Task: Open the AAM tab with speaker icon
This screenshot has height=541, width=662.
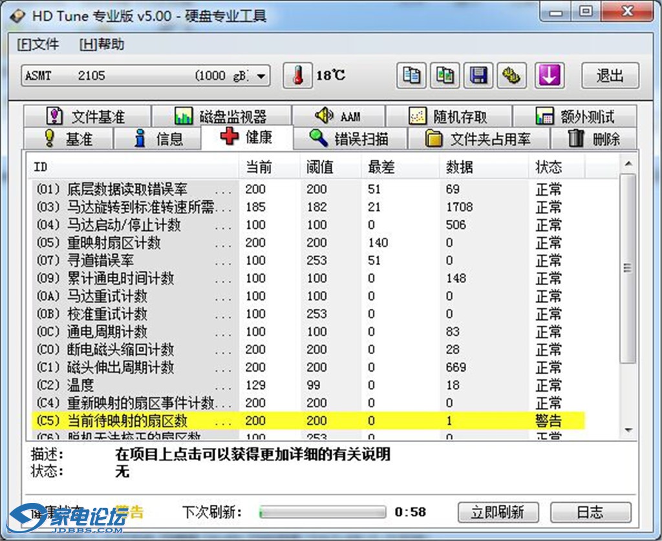Action: pos(338,117)
